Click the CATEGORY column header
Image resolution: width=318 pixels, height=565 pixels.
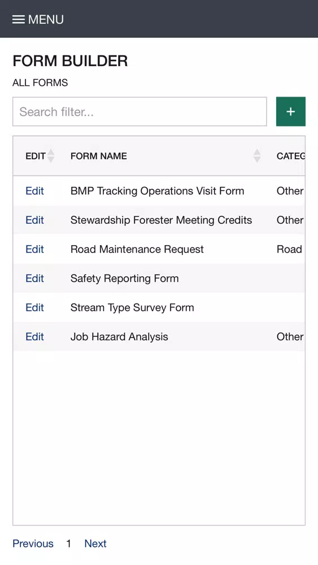point(291,156)
